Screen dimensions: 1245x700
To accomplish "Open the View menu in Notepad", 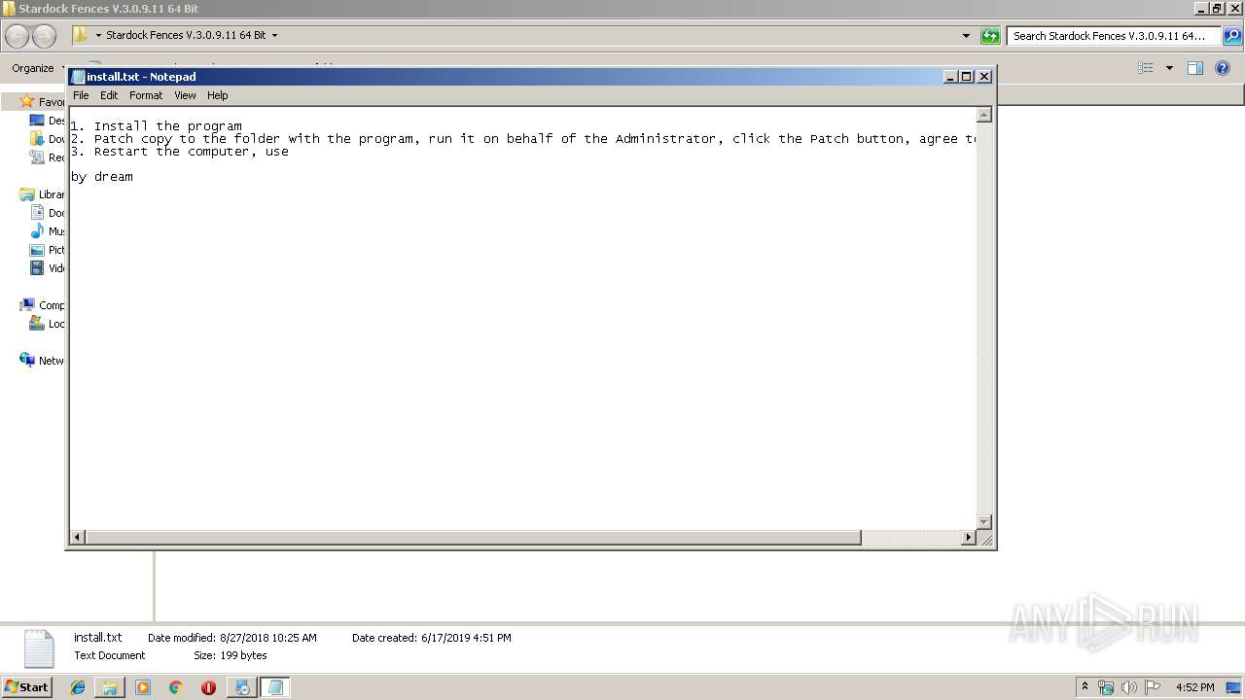I will 185,95.
